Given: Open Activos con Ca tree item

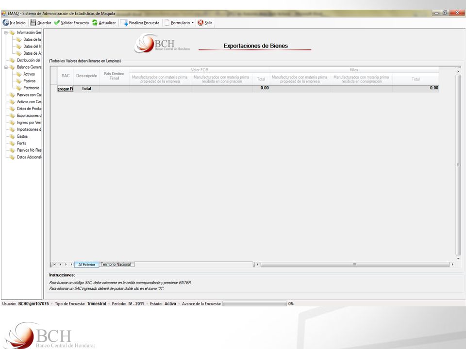Looking at the screenshot, I should pyautogui.click(x=29, y=102).
